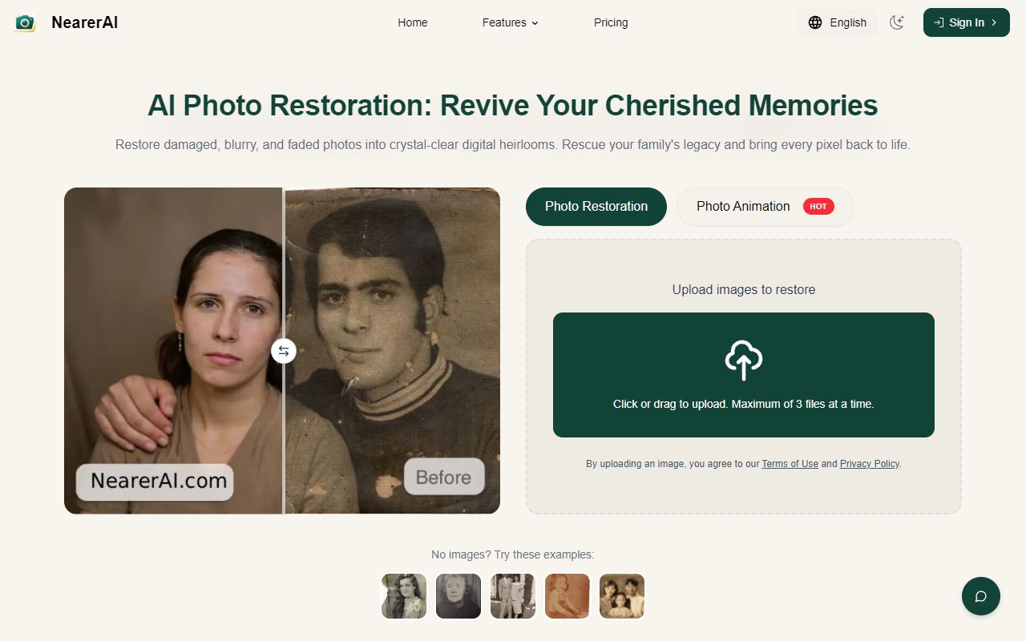
Task: Click the cloud upload icon
Action: coord(744,361)
